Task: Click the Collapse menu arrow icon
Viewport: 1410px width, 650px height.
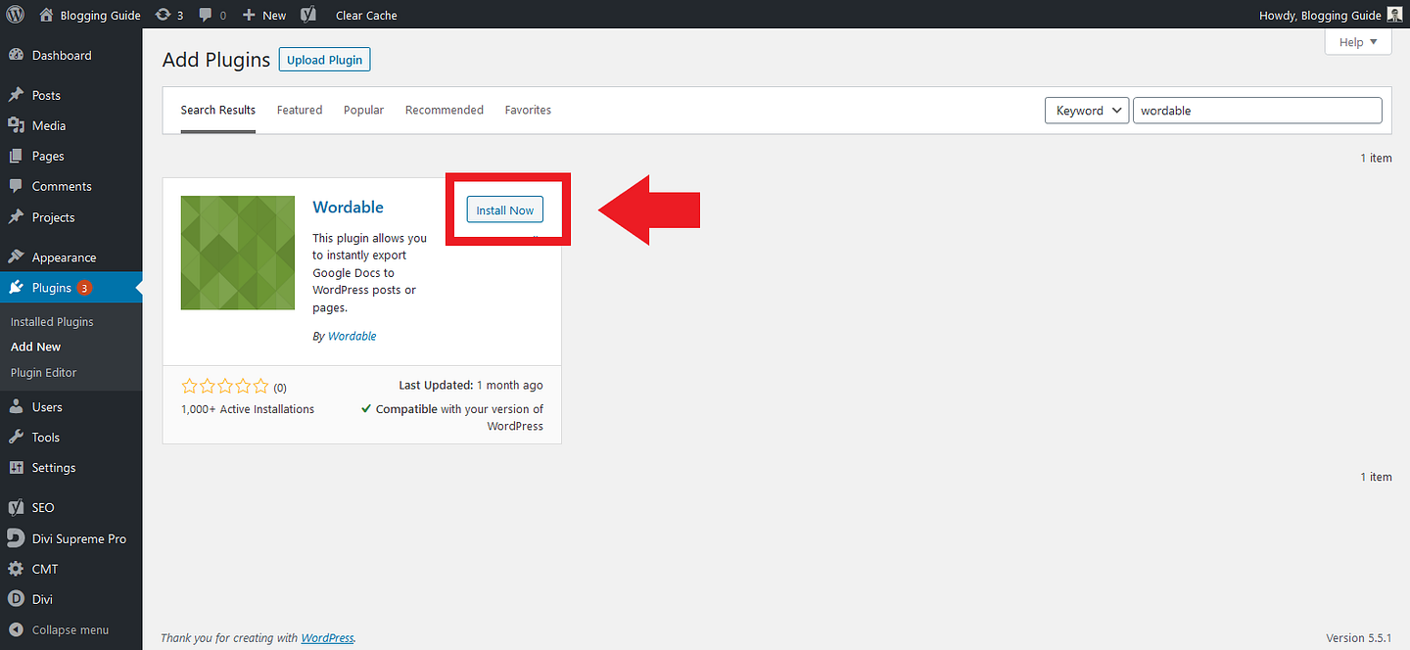Action: tap(16, 630)
